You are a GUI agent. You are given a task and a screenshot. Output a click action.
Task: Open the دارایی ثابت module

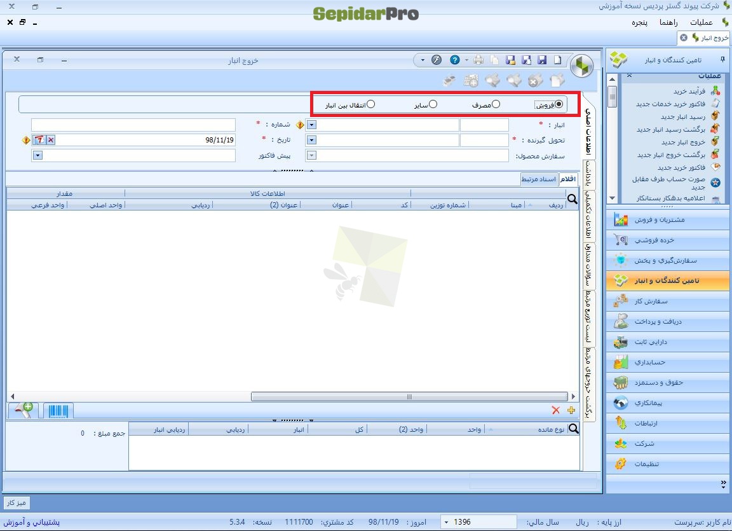[668, 342]
